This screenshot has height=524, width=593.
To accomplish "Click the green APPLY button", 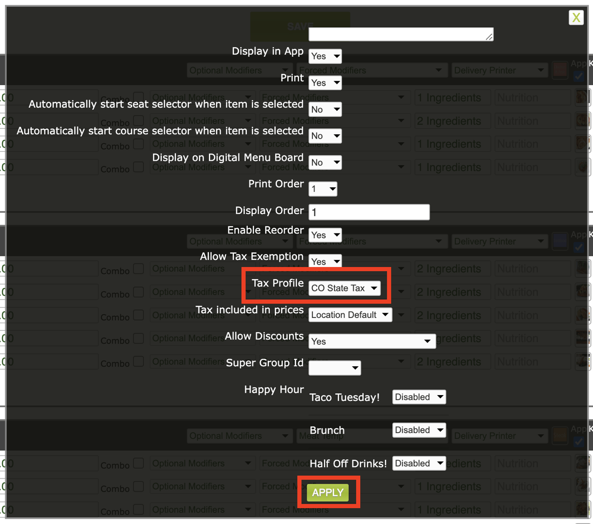I will (327, 492).
